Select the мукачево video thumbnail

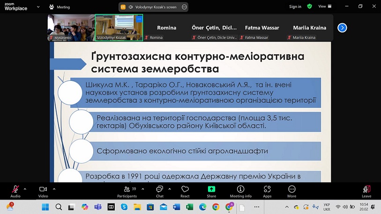click(x=71, y=28)
